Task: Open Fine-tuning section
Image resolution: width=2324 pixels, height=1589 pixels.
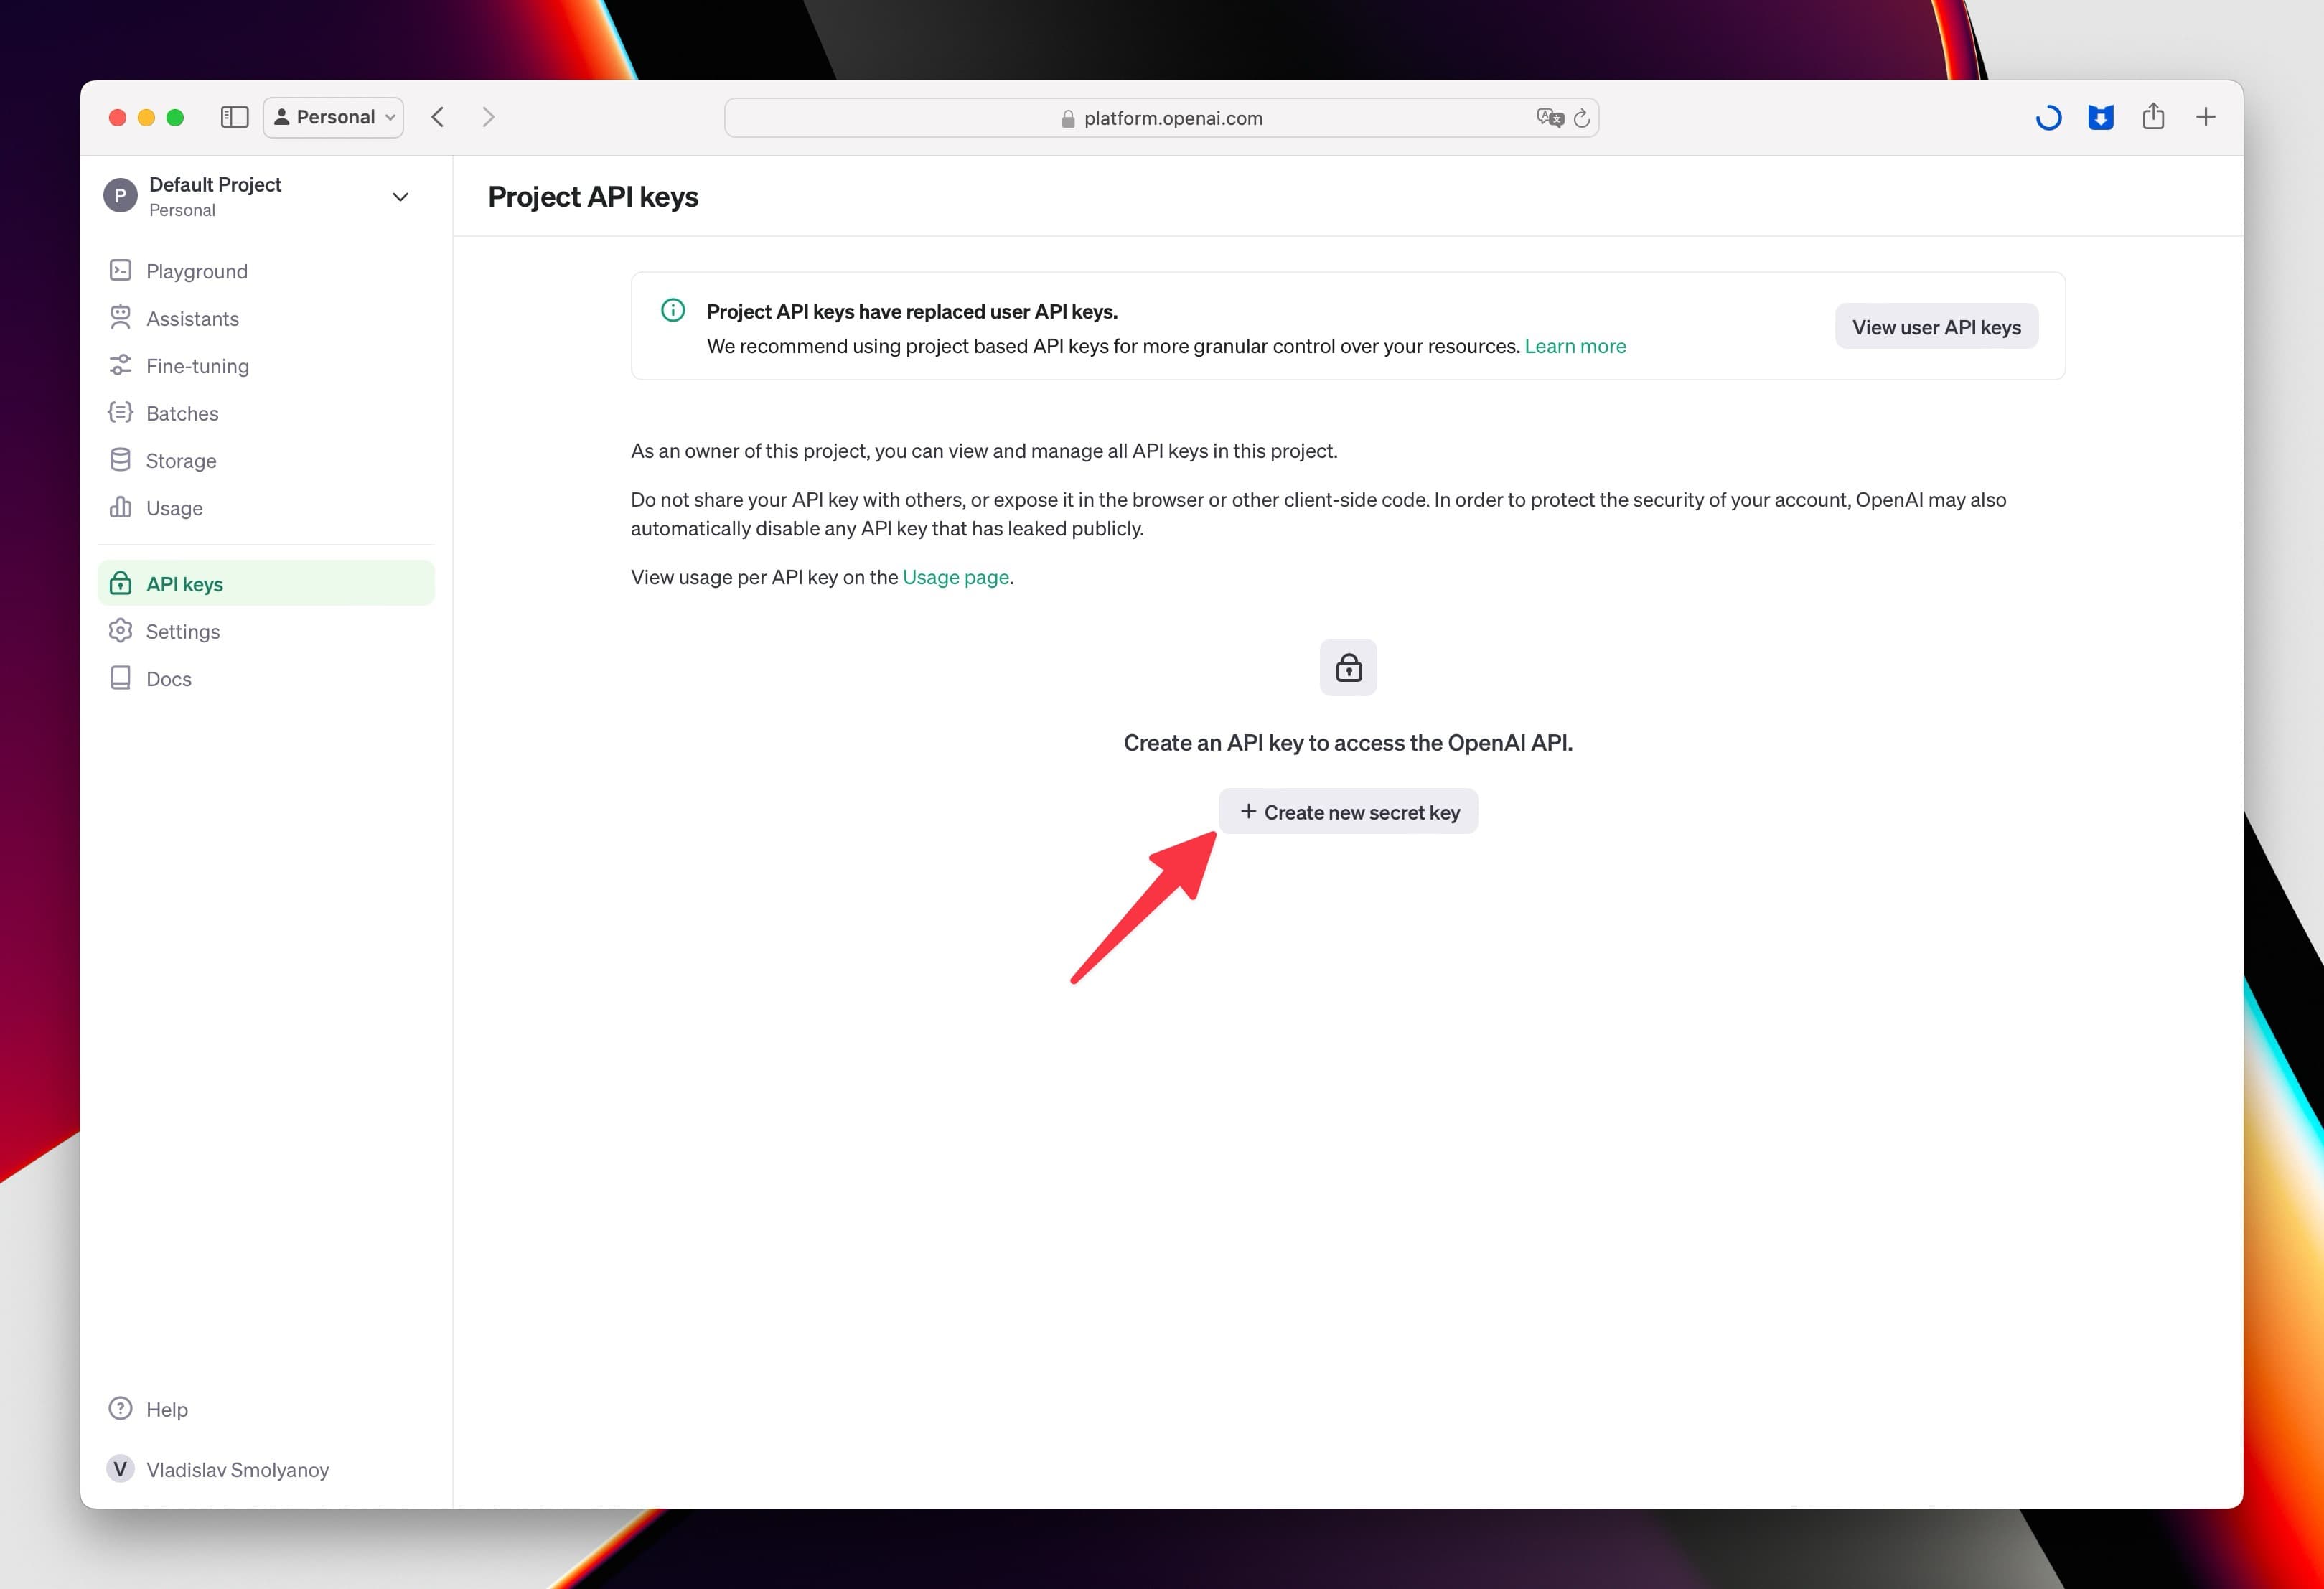Action: click(x=200, y=365)
